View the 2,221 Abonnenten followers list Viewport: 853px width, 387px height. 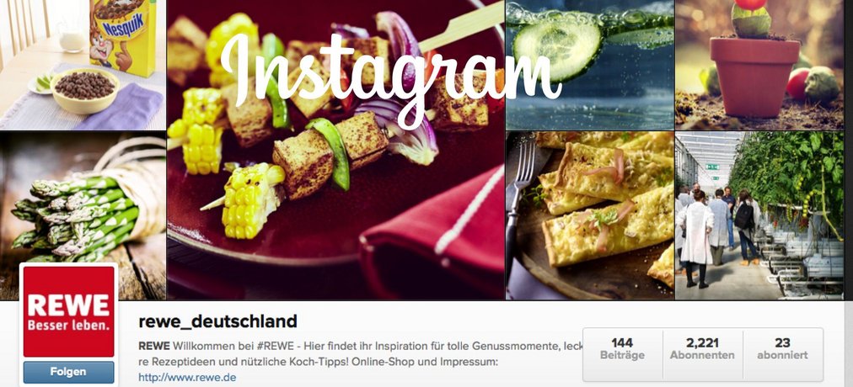click(x=702, y=349)
